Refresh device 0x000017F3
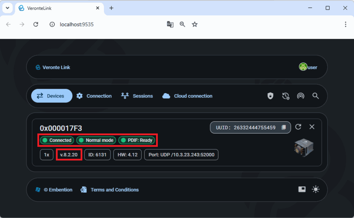This screenshot has width=354, height=218. 298,127
